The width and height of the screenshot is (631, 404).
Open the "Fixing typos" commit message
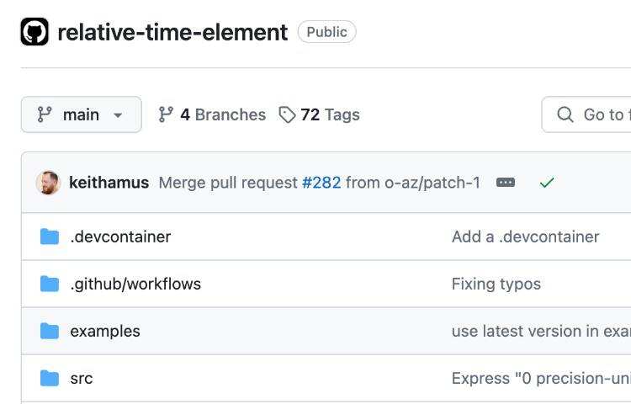[x=496, y=284]
